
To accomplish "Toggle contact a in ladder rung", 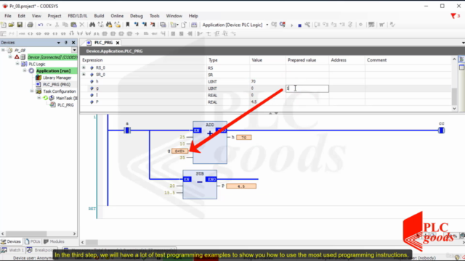I will coord(127,130).
